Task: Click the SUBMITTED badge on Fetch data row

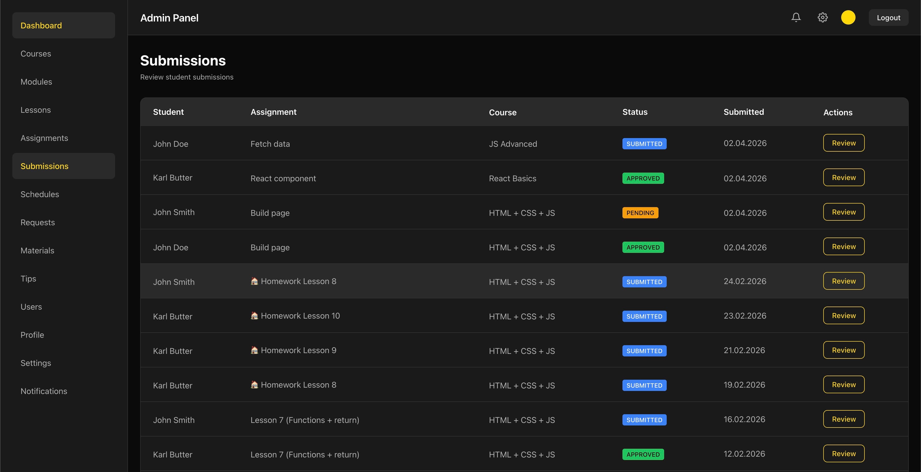Action: (644, 144)
